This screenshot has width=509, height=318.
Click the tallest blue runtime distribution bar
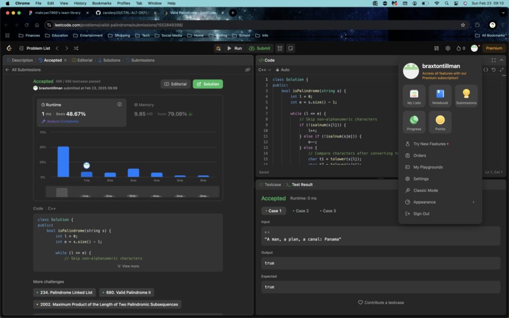[x=63, y=162]
